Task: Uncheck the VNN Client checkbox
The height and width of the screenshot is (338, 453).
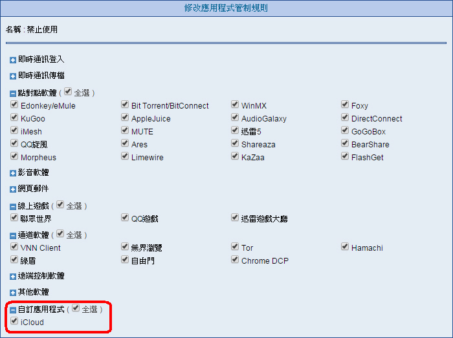Action: point(14,246)
